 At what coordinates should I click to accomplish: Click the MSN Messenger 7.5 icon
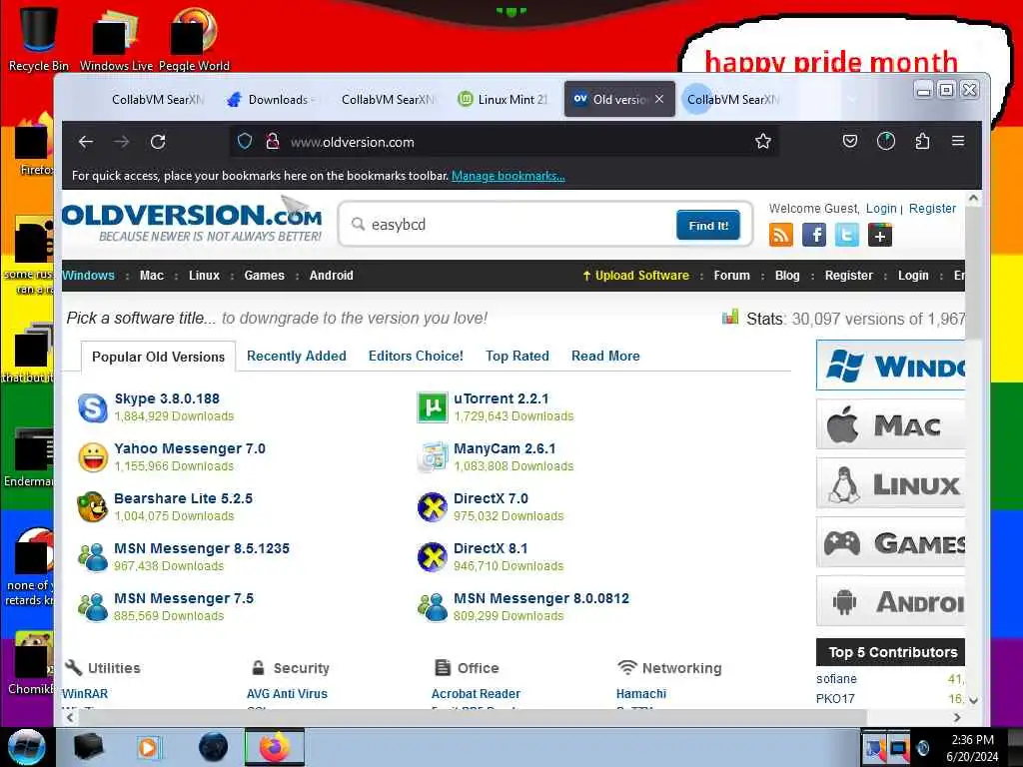pos(93,606)
